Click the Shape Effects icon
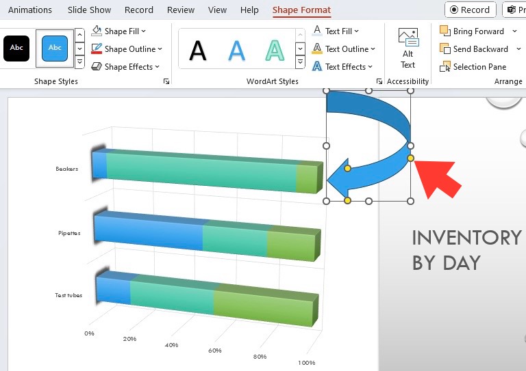526x371 pixels. click(x=97, y=66)
